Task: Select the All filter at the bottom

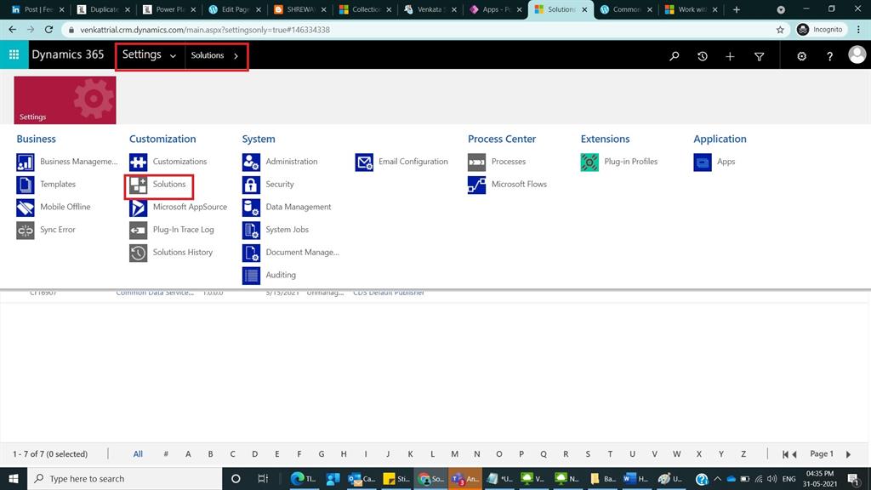Action: [x=137, y=453]
